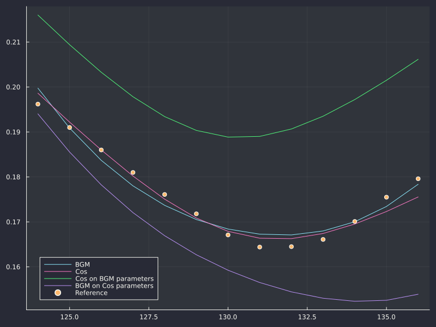Click the lowest Reference point at x=131

click(x=260, y=247)
